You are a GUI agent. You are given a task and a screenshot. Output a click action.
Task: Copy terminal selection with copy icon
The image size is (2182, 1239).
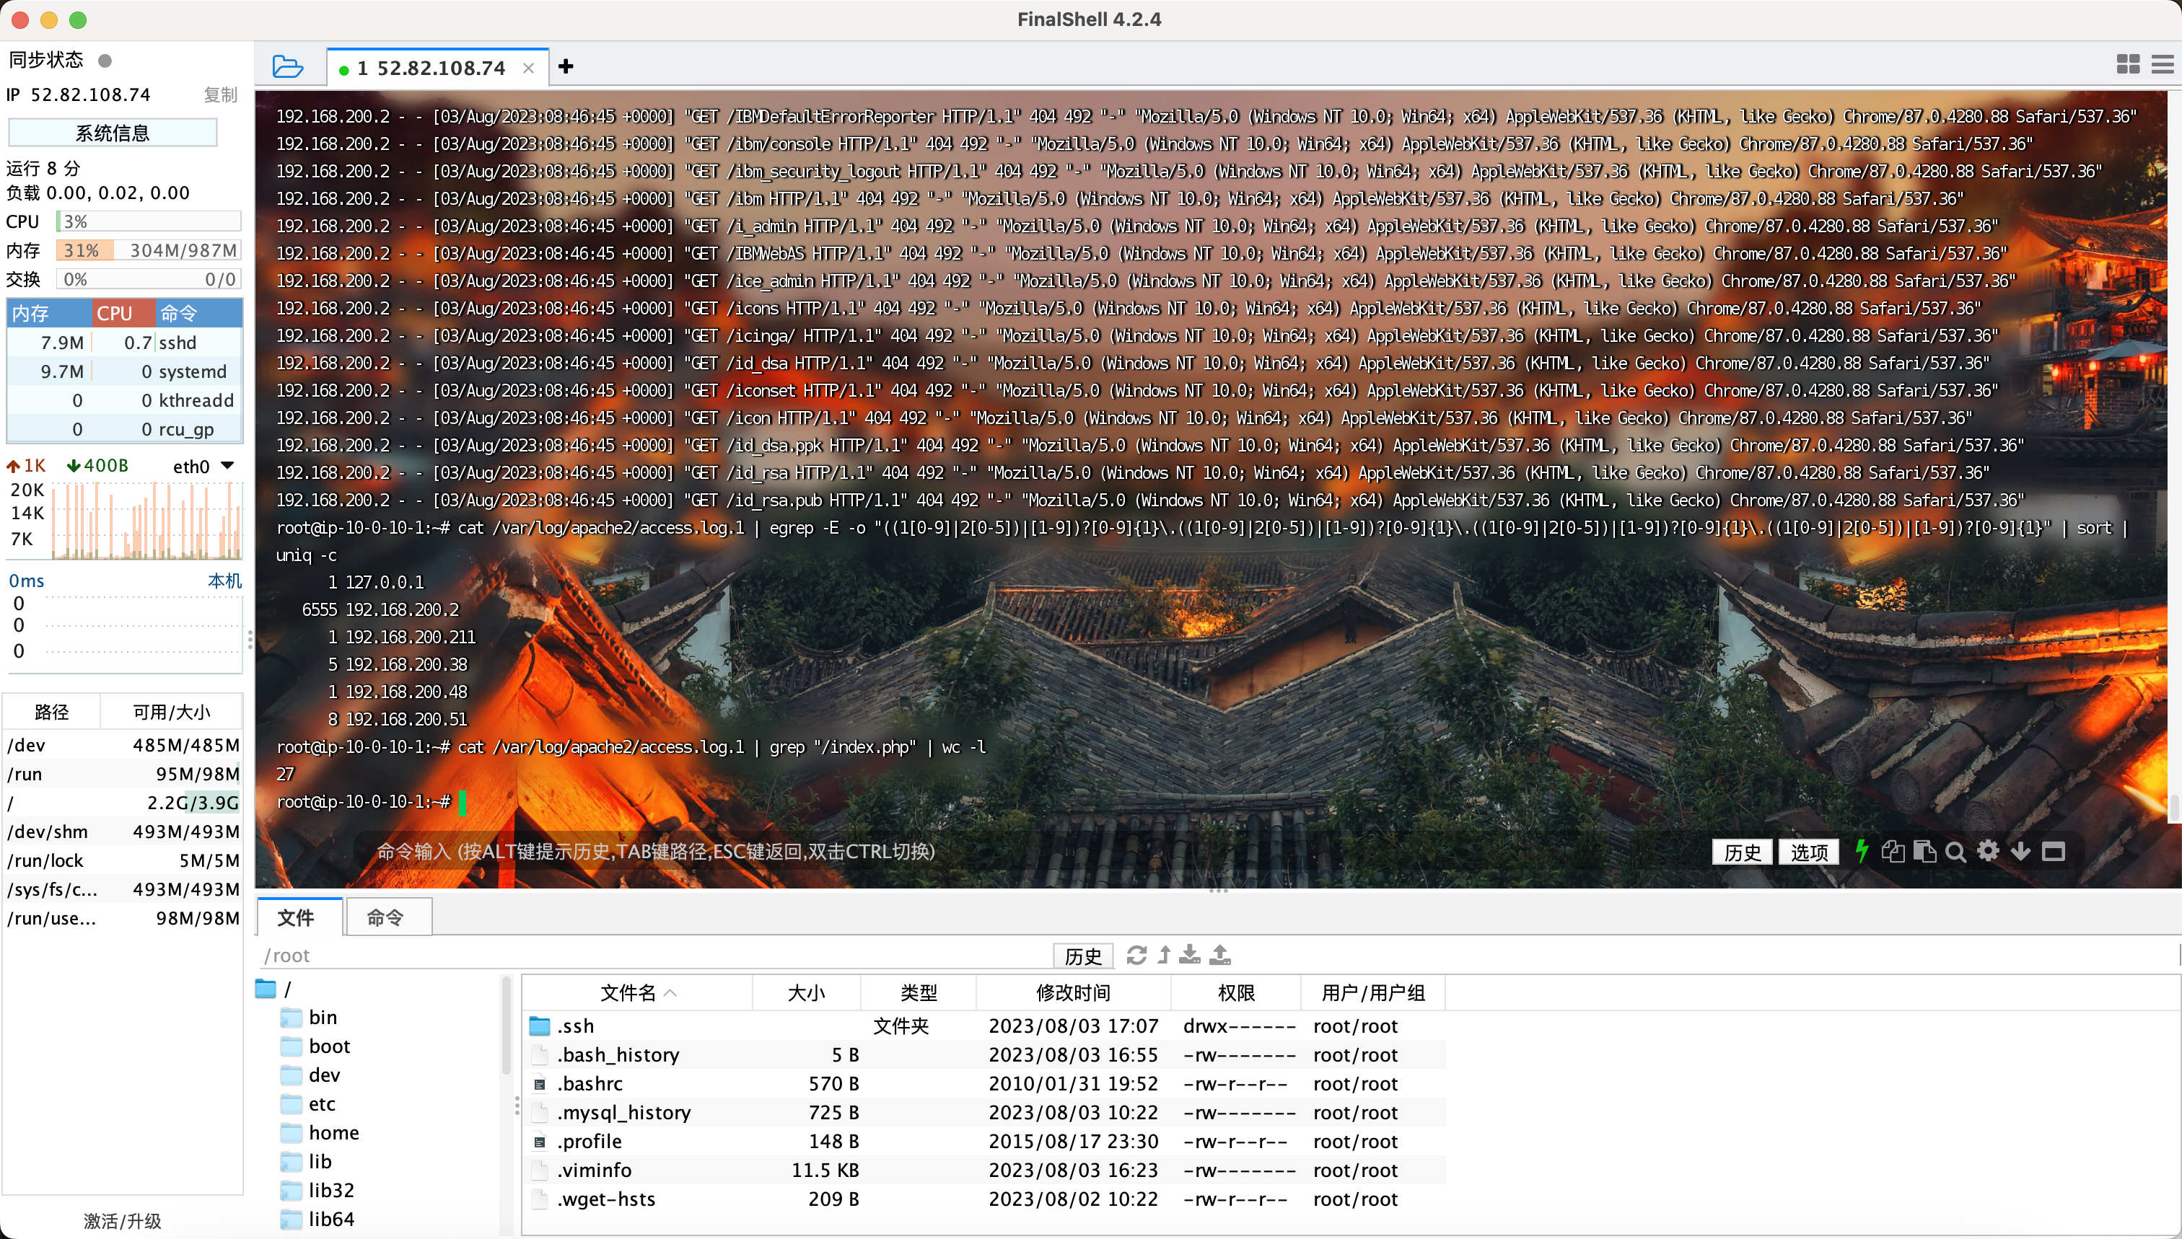coord(1893,851)
